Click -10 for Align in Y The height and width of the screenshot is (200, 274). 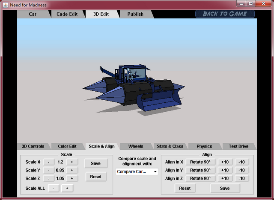pyautogui.click(x=242, y=170)
